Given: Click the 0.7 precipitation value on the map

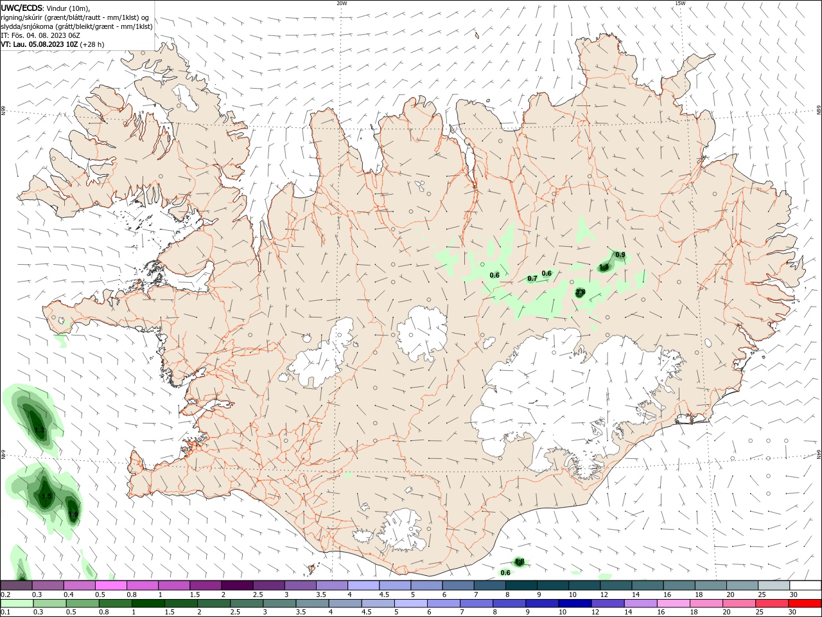Looking at the screenshot, I should pos(532,278).
